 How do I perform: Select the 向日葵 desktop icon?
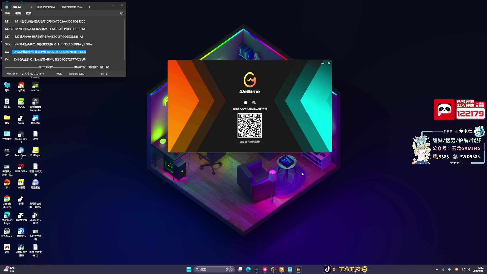tap(21, 87)
